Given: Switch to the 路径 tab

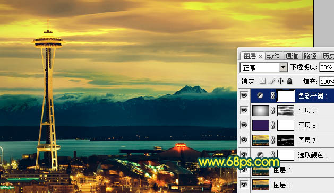Looking at the screenshot, I should (x=310, y=56).
